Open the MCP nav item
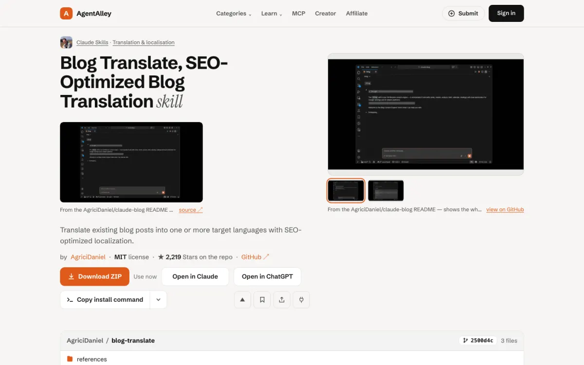Viewport: 584px width, 365px height. tap(299, 14)
